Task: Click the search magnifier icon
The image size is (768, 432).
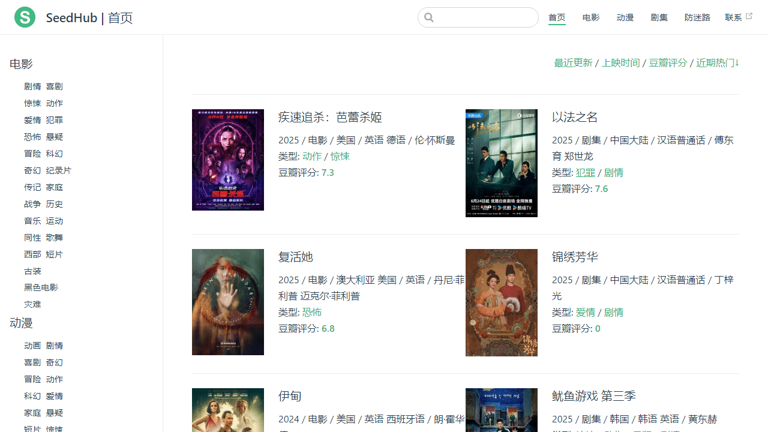Action: [x=429, y=17]
